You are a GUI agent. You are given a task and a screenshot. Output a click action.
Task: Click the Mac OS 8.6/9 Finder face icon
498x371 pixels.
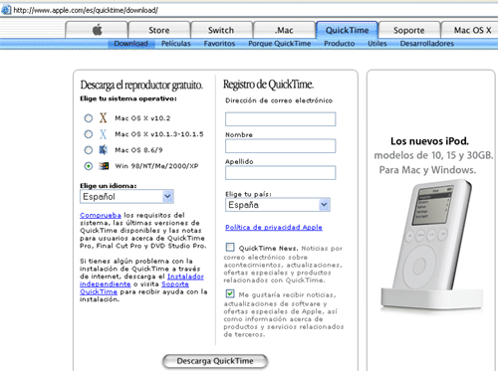(x=104, y=150)
